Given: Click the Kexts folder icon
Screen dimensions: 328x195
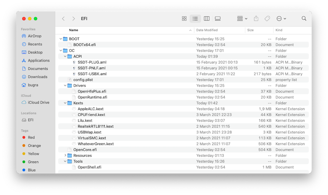Looking at the screenshot, I should coord(70,103).
